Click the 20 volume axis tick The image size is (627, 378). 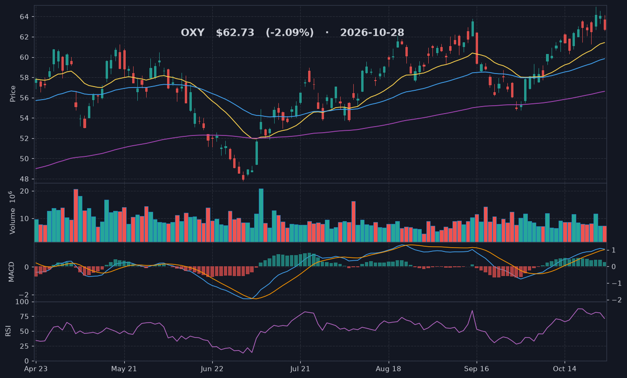(24, 191)
